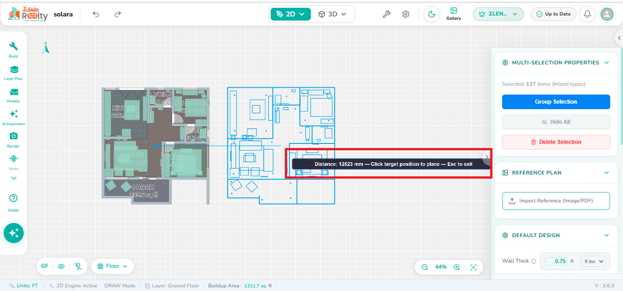Click Wall Thick info icon
The image size is (623, 291).
point(534,261)
